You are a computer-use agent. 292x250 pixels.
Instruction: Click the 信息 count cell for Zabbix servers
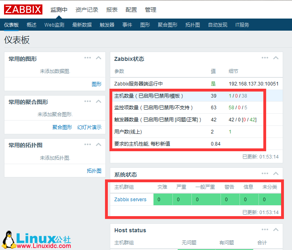click(x=249, y=200)
